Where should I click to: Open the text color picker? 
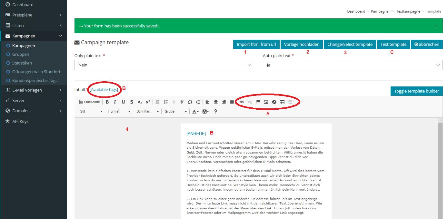(195, 112)
